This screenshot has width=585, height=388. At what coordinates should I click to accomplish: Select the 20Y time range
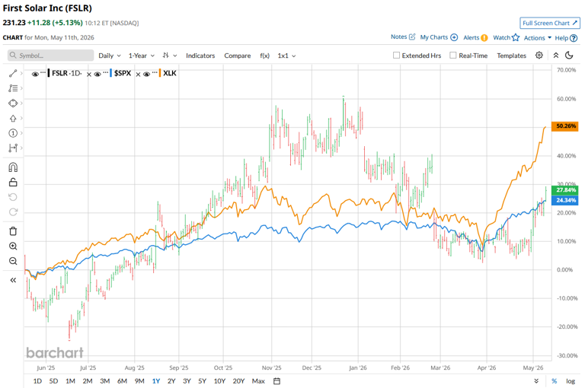pos(238,381)
